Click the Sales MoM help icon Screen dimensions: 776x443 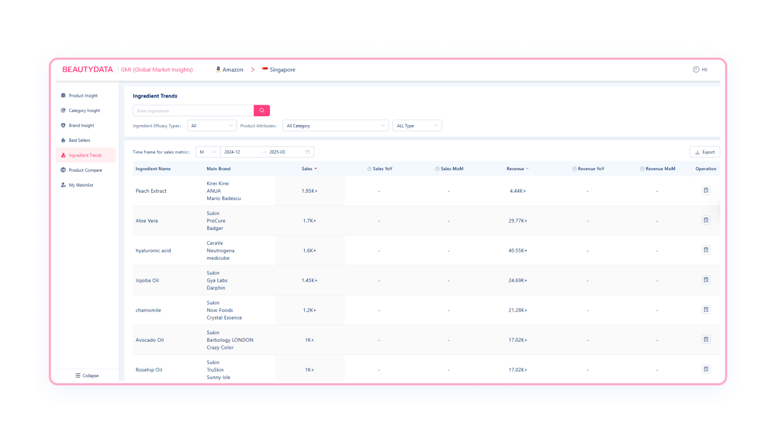point(437,169)
